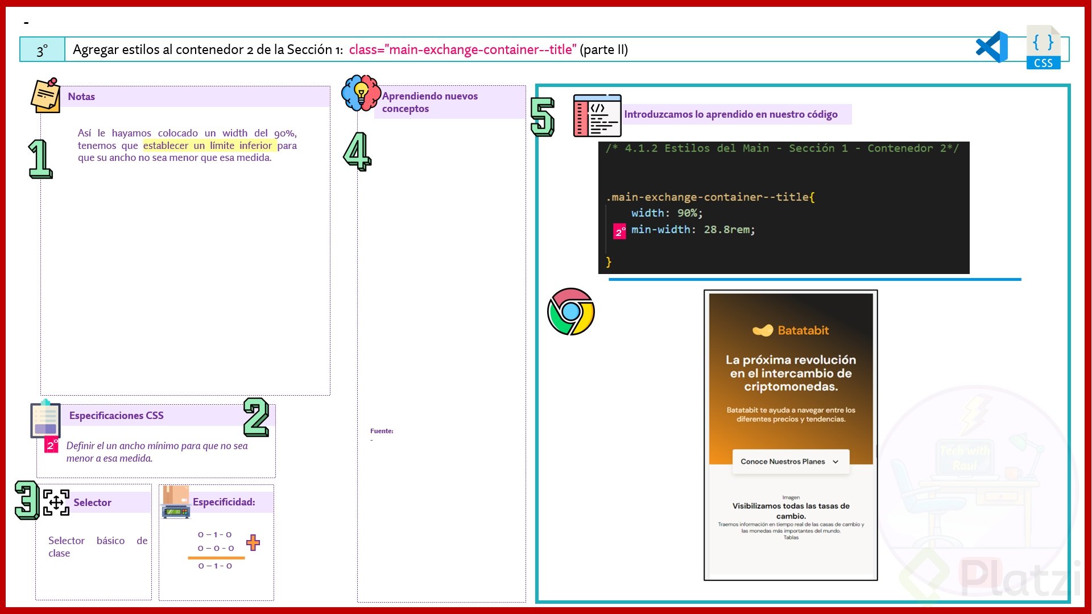Click the min-width code line
This screenshot has width=1092, height=614.
pos(693,230)
